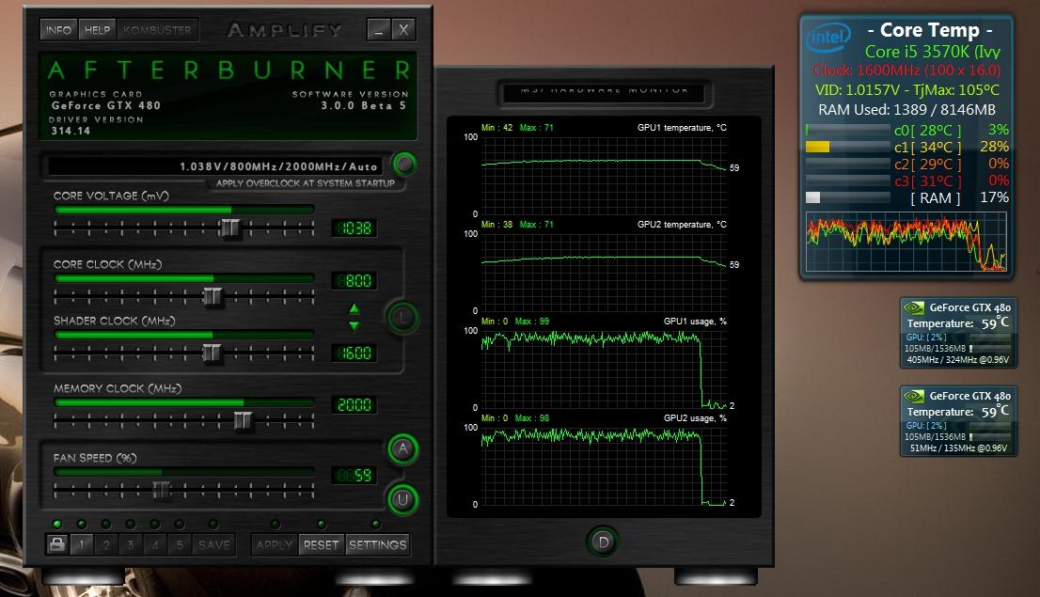1040x597 pixels.
Task: Launch KOMBUSTER stress test button
Action: point(157,30)
